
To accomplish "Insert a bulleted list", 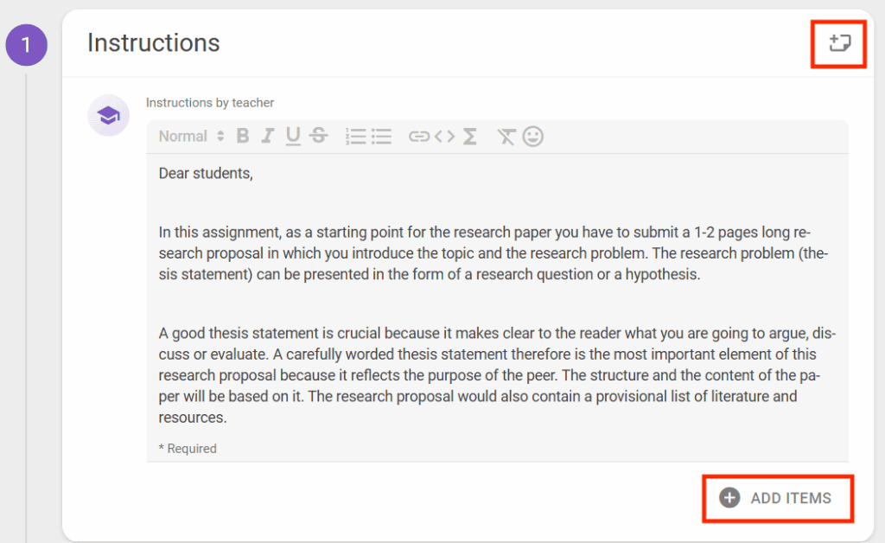I will (381, 136).
